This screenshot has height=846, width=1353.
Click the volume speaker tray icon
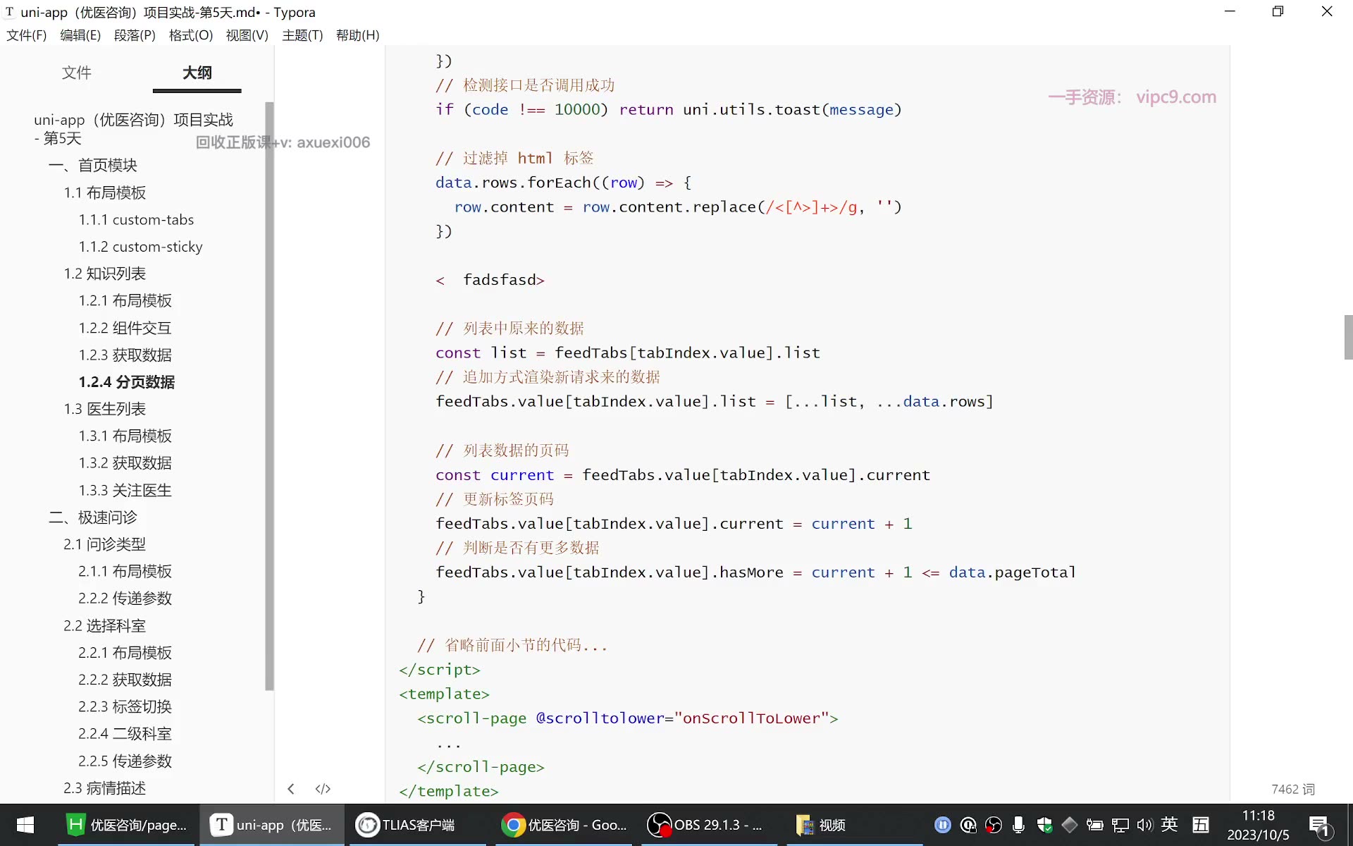pyautogui.click(x=1144, y=825)
